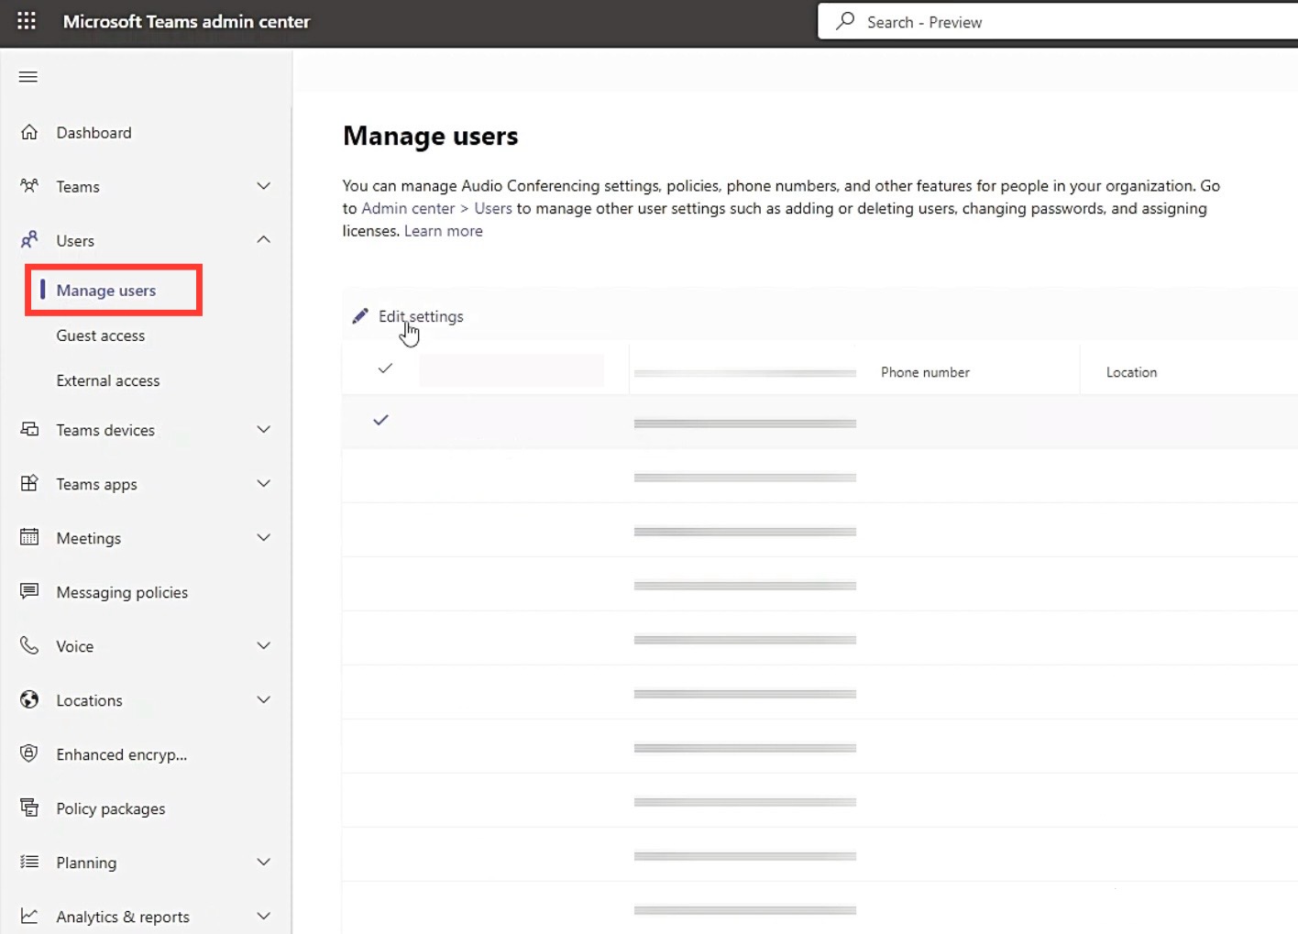Viewport: 1298px width, 934px height.
Task: Click the Messaging policies chat icon
Action: [x=29, y=591]
